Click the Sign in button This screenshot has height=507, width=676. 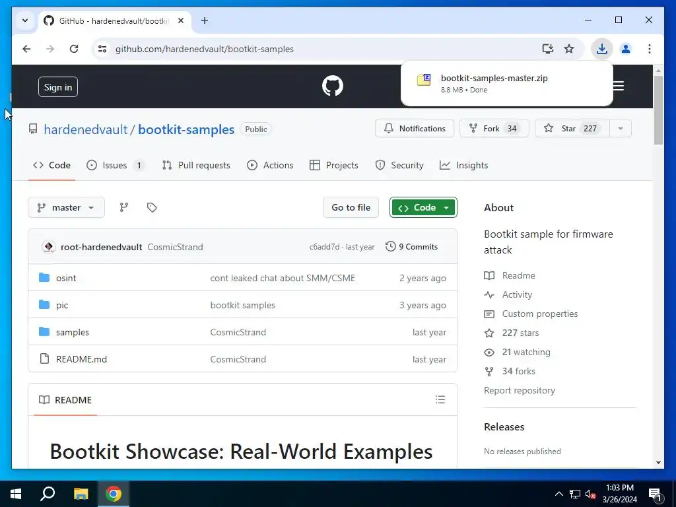coord(58,87)
